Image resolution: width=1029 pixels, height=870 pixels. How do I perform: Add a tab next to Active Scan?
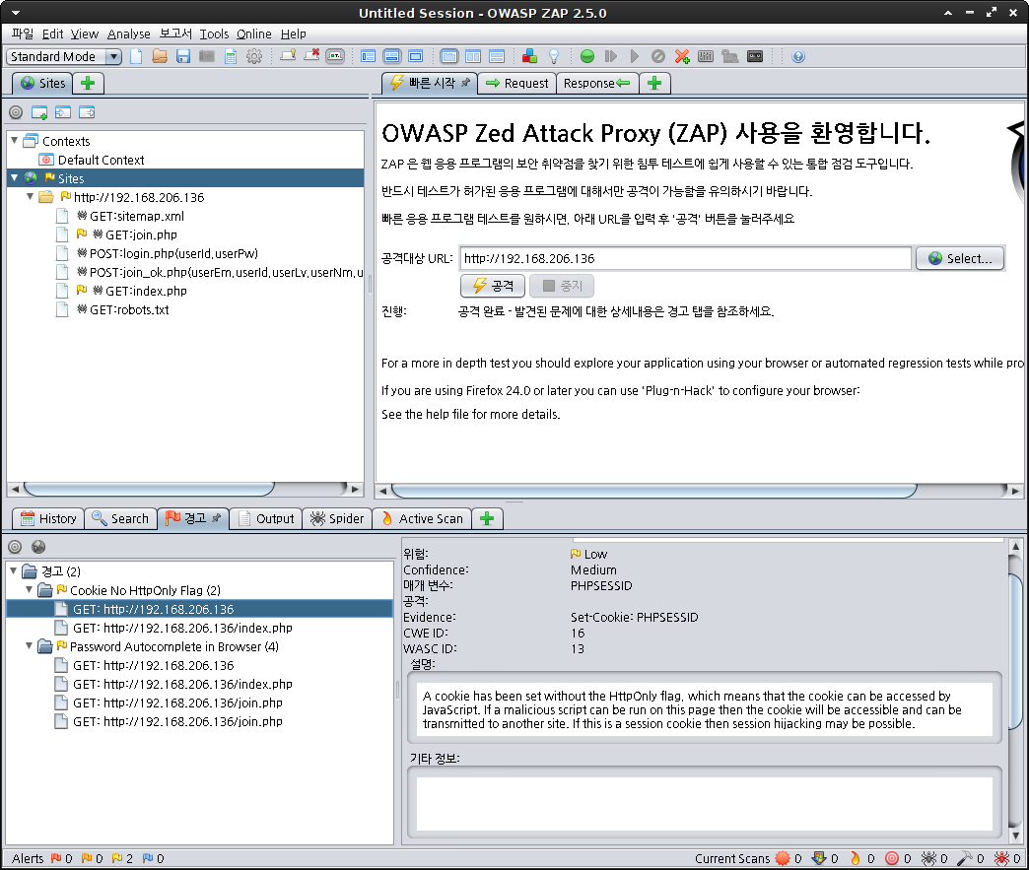pyautogui.click(x=487, y=518)
